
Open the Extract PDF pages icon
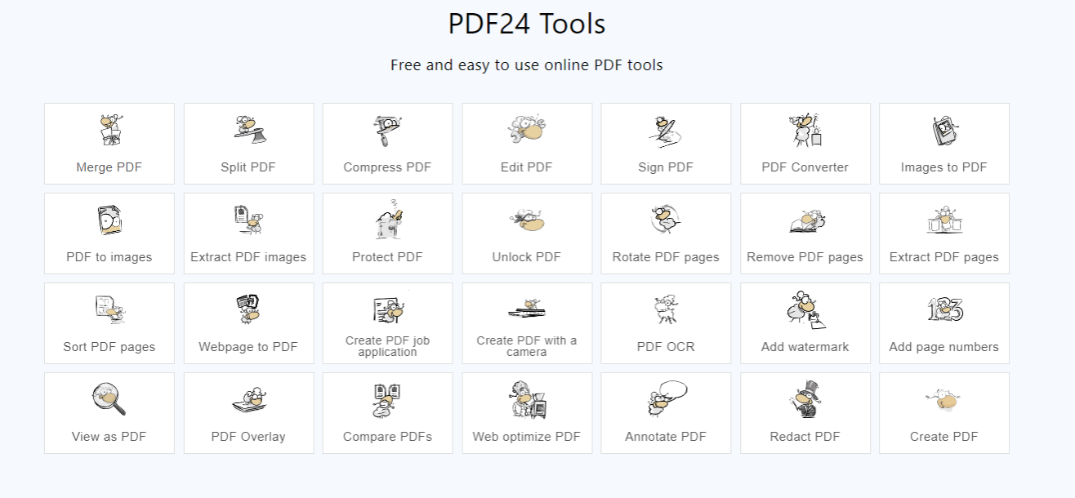click(x=944, y=220)
